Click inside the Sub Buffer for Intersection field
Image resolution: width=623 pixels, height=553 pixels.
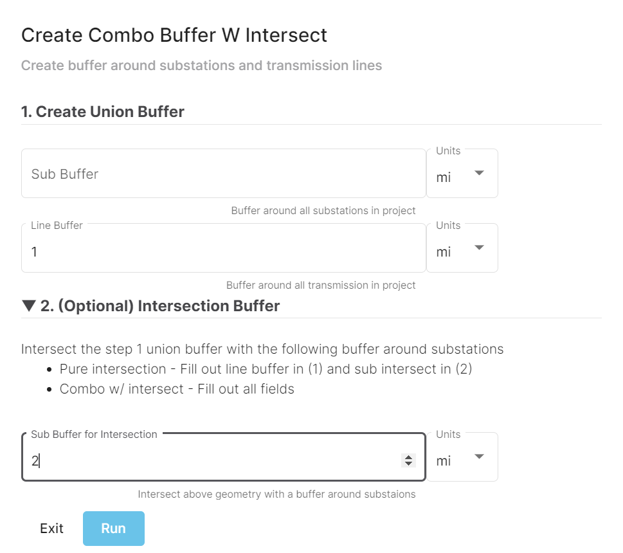(193, 460)
